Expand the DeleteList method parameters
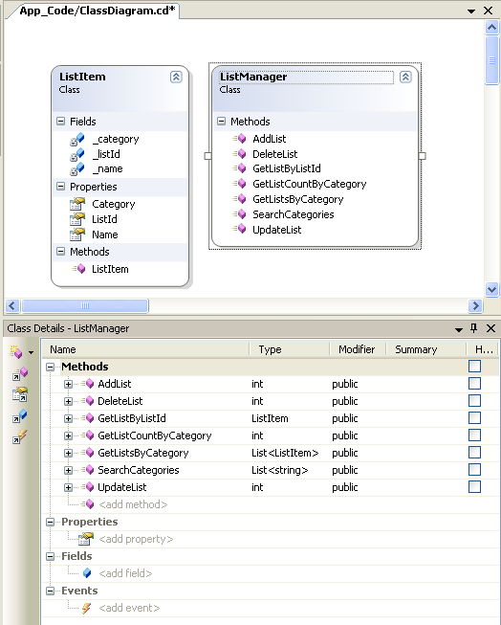This screenshot has width=501, height=625. 68,401
